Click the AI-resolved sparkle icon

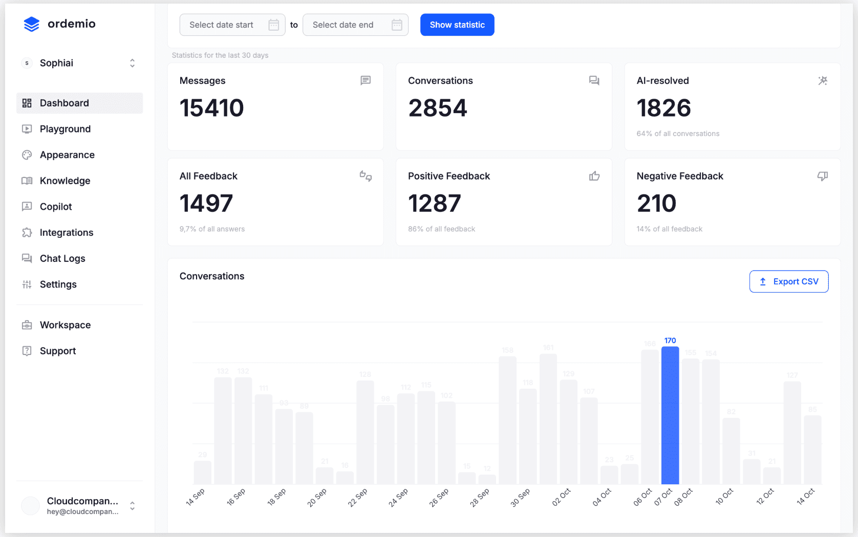coord(823,80)
